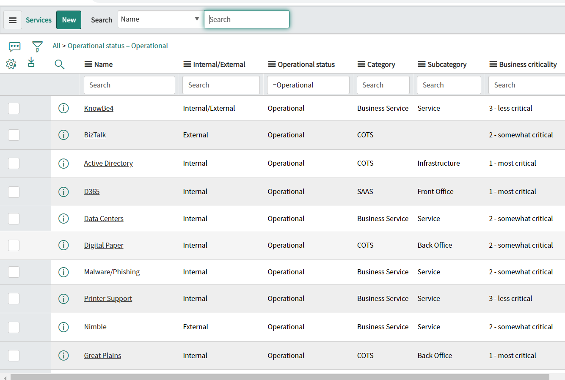Preview Great Plains record info icon

(x=63, y=355)
